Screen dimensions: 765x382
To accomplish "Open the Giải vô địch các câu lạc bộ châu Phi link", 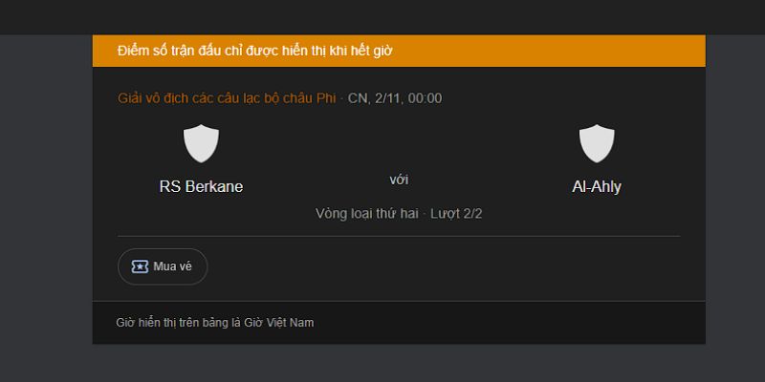I will 227,98.
